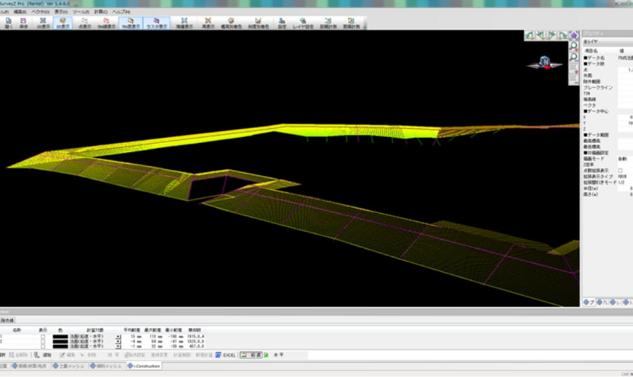
Task: Open 計算対象 dropdown for row 1
Action: pos(118,337)
